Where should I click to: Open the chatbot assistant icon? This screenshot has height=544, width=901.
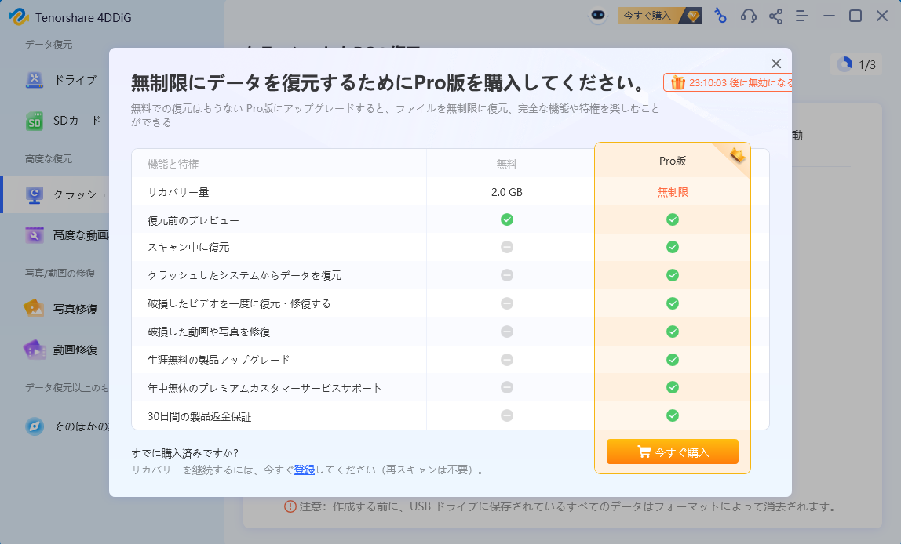click(598, 16)
